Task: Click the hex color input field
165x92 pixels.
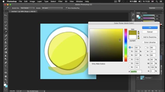Action: 136,72
